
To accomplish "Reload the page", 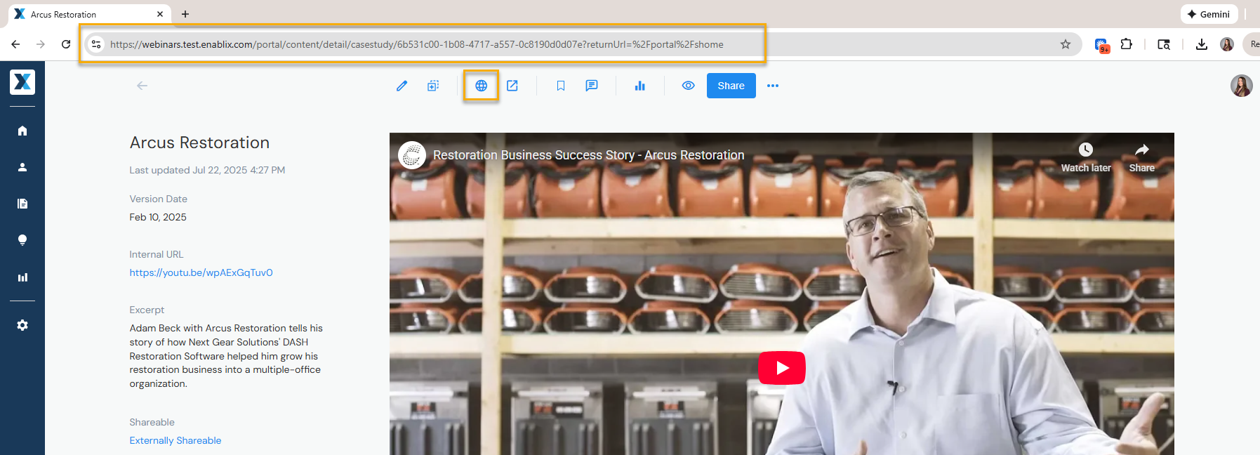I will pos(66,44).
